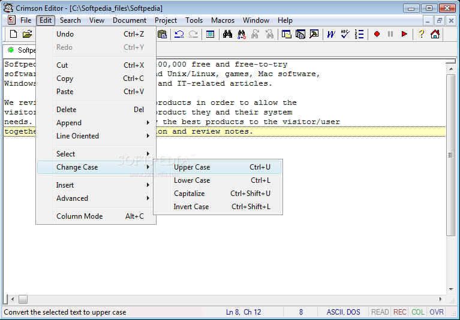This screenshot has width=460, height=320.
Task: Toggle the directory window toolbar icon
Action: pyautogui.click(x=286, y=34)
